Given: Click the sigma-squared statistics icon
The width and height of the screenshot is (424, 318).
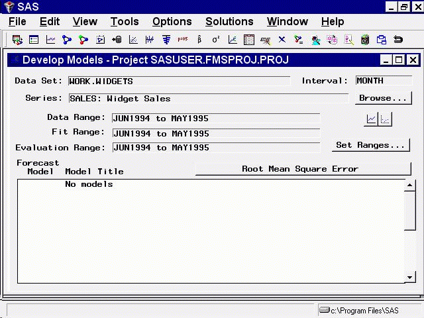Looking at the screenshot, I should 216,40.
